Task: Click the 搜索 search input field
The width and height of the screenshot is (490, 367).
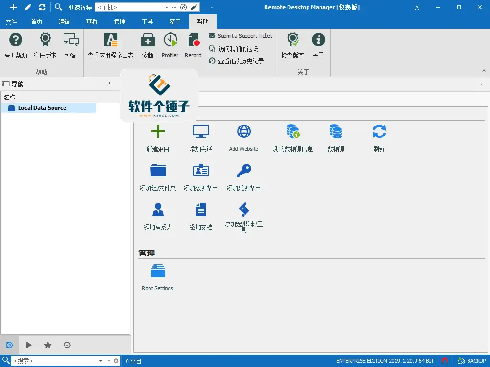Action: tap(55, 361)
